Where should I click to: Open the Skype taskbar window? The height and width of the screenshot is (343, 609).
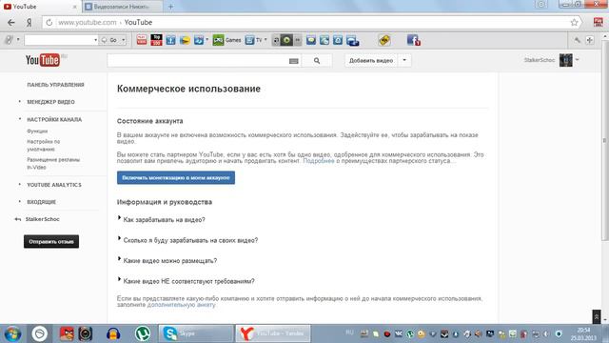[x=196, y=333]
